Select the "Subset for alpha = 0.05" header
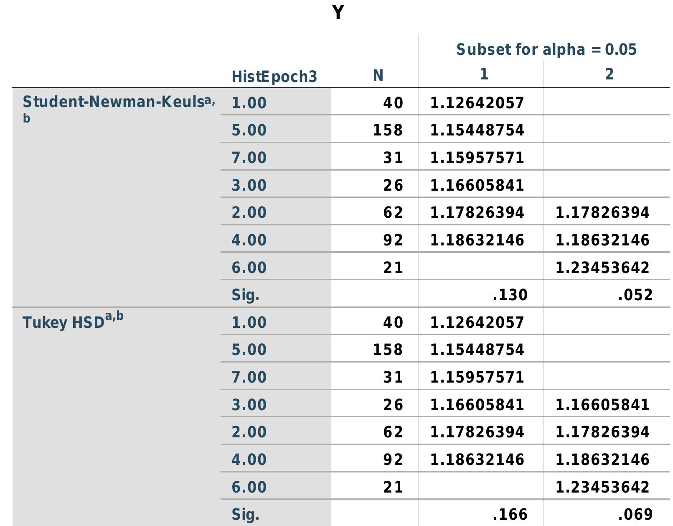Viewport: 673px width, 526px height. 546,49
